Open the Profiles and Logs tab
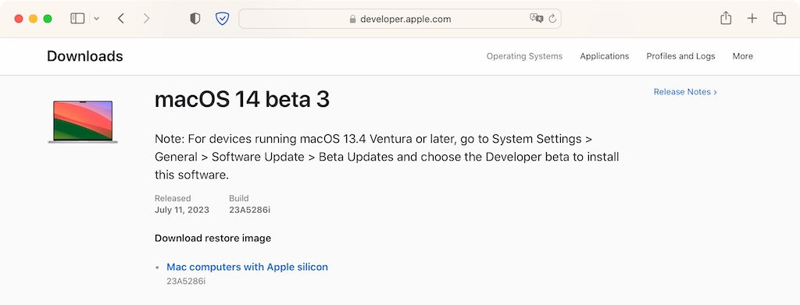This screenshot has height=305, width=800. [680, 56]
